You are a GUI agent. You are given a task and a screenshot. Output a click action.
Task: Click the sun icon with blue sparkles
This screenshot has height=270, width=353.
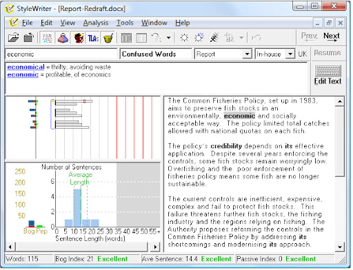click(x=199, y=37)
